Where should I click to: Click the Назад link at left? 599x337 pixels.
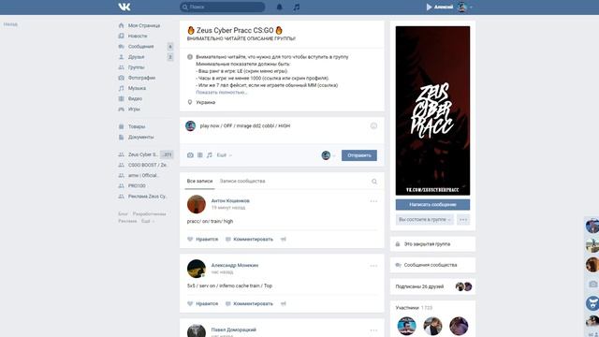click(10, 24)
